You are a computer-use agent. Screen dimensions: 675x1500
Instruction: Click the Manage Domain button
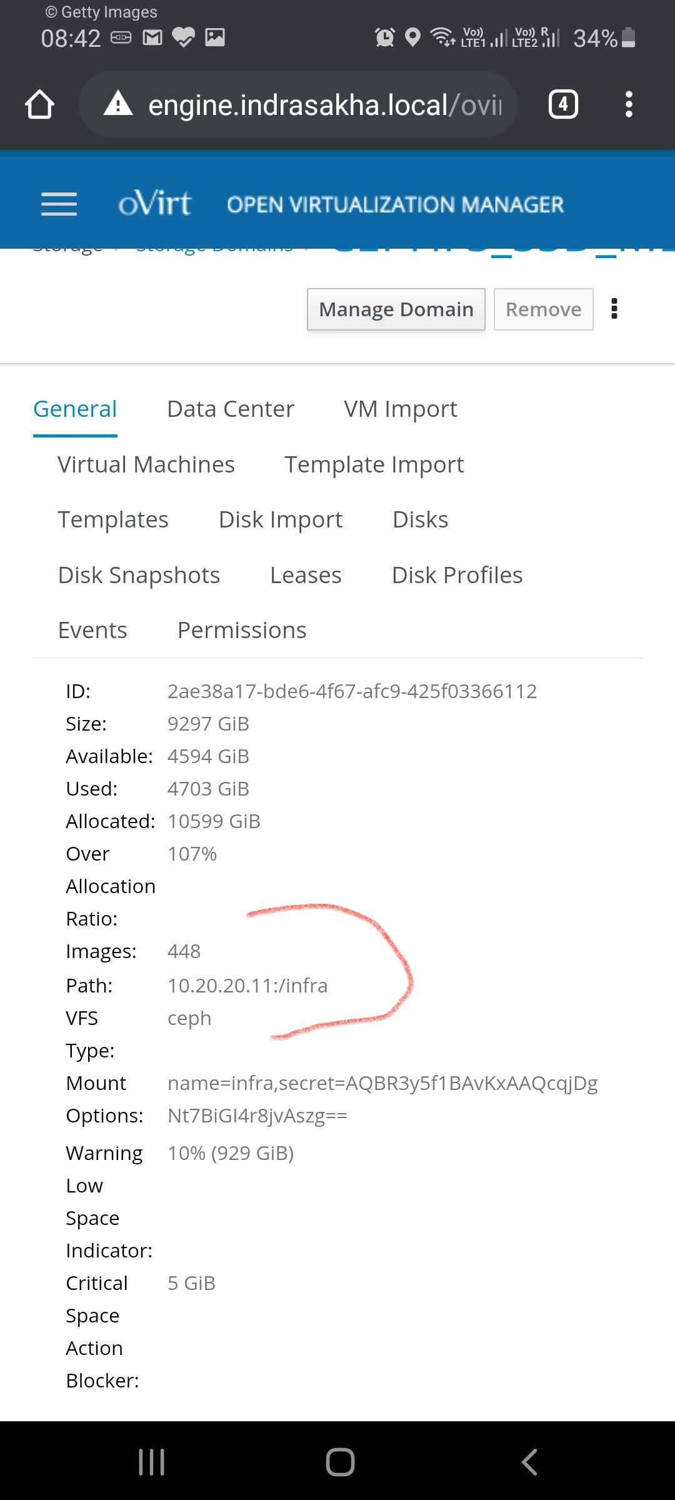(396, 309)
